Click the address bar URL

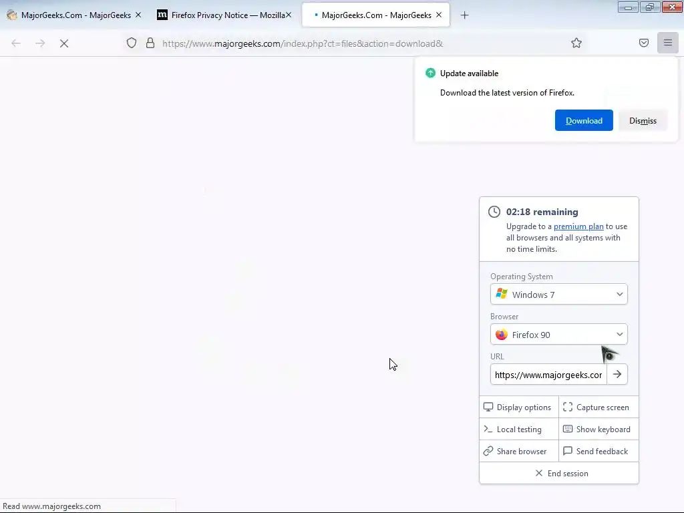point(303,43)
